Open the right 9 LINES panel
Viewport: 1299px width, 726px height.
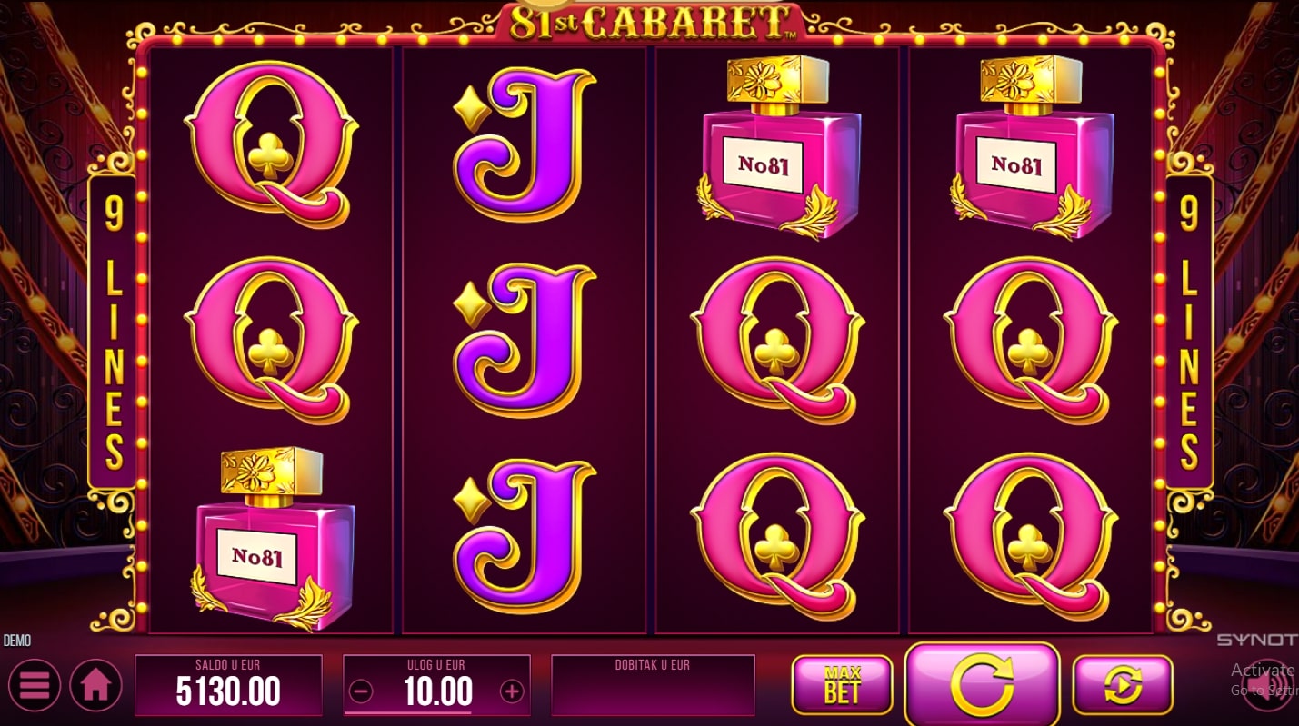pos(1189,333)
